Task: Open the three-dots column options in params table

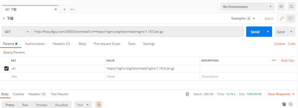Action: (x=274, y=60)
